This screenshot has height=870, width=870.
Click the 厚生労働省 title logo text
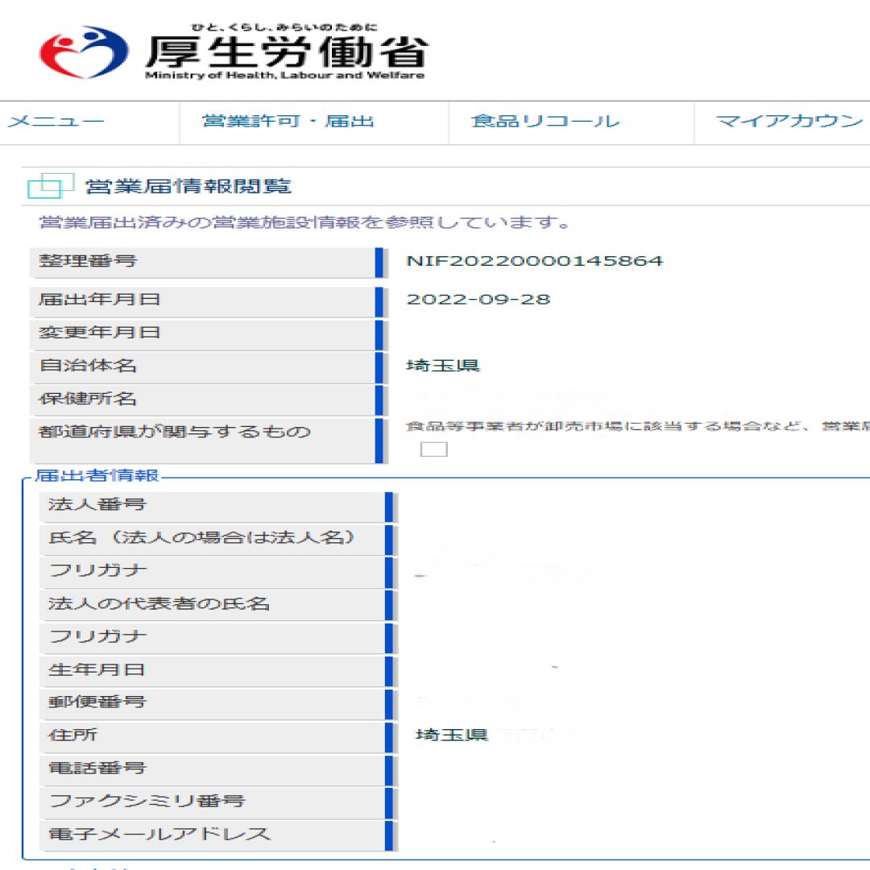pyautogui.click(x=286, y=52)
